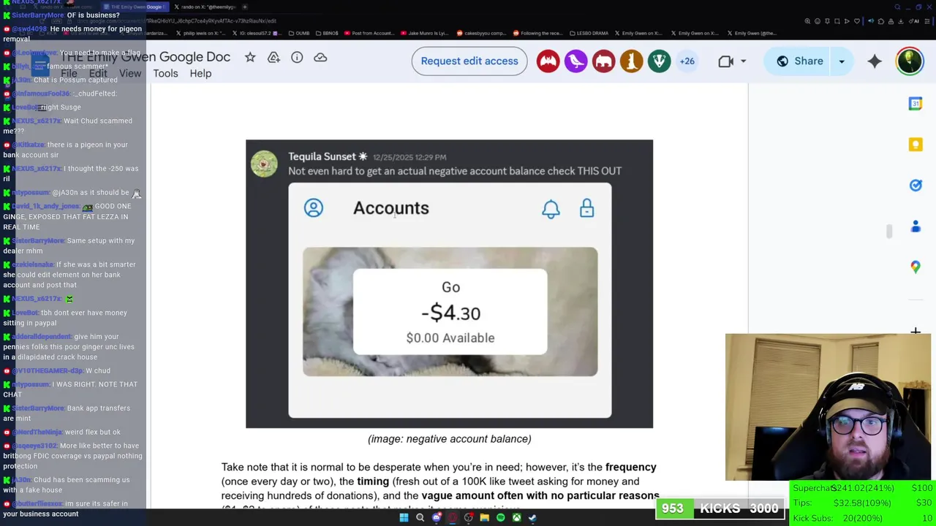Open the Discord taskbar icon

[437, 517]
